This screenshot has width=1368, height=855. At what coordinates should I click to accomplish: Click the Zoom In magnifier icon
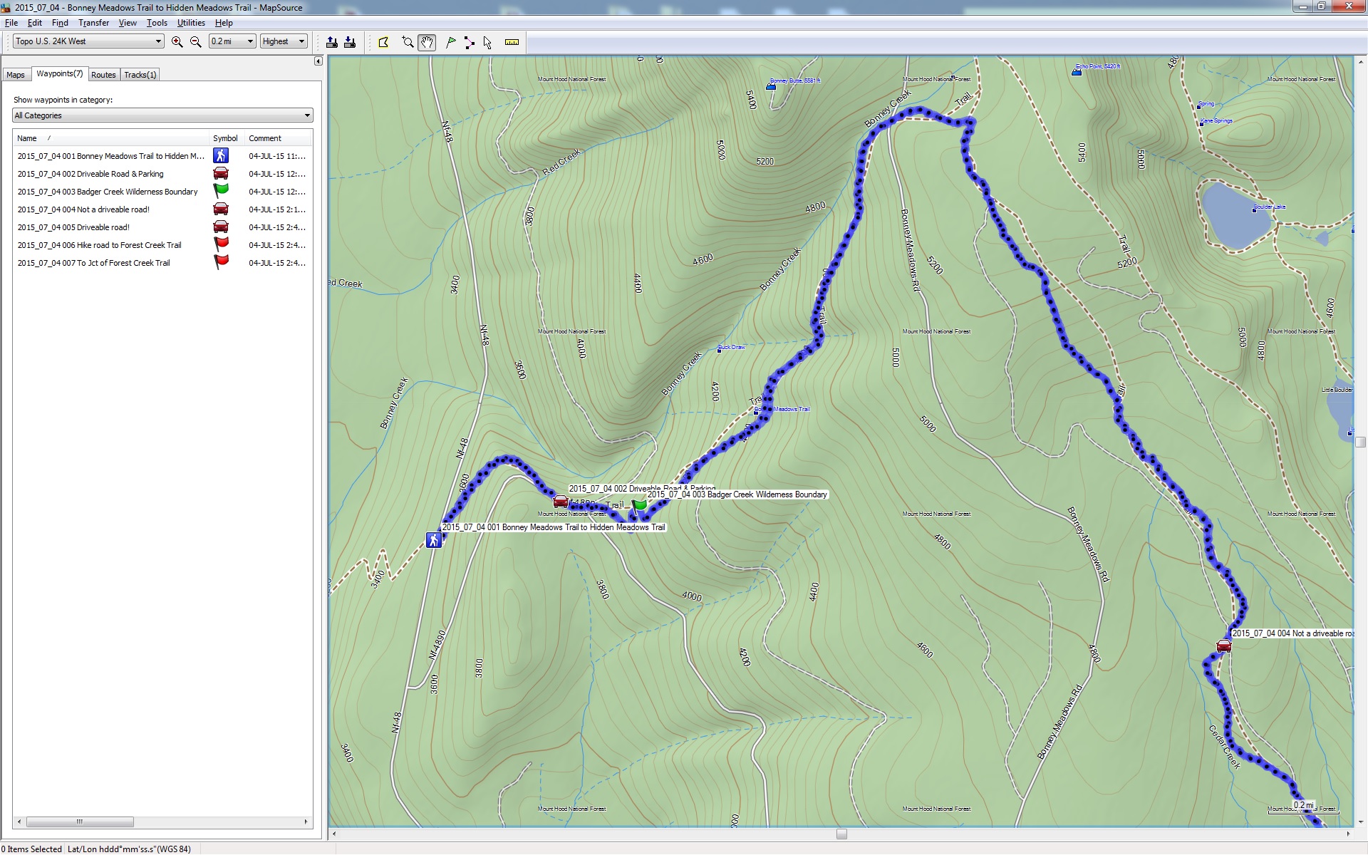177,42
